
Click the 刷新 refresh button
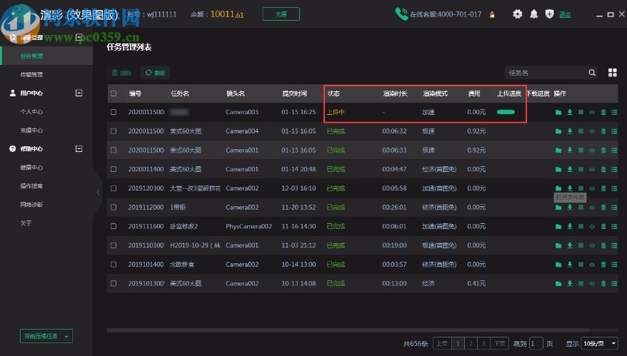tap(156, 73)
